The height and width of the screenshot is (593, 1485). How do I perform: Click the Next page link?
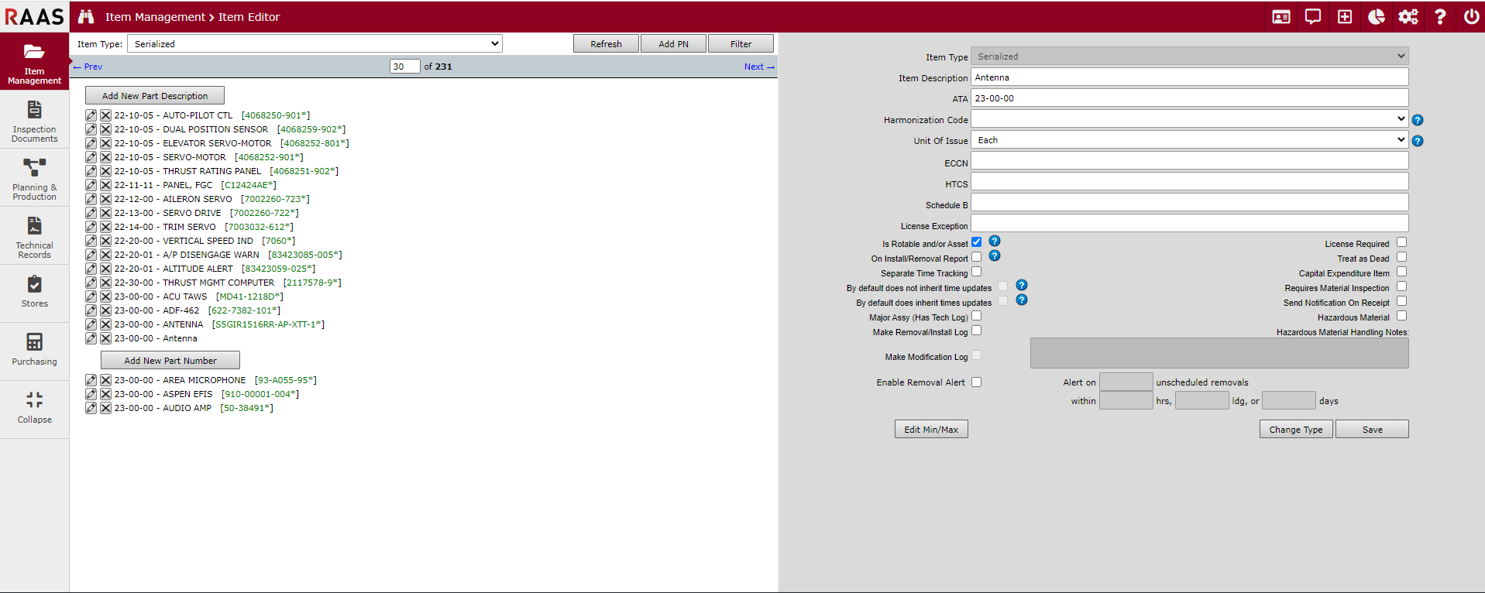click(x=758, y=67)
